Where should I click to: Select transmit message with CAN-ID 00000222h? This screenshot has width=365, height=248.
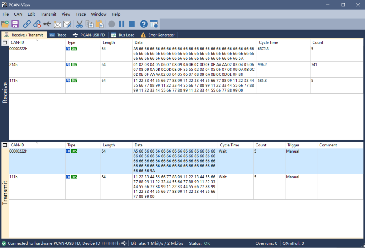186,161
